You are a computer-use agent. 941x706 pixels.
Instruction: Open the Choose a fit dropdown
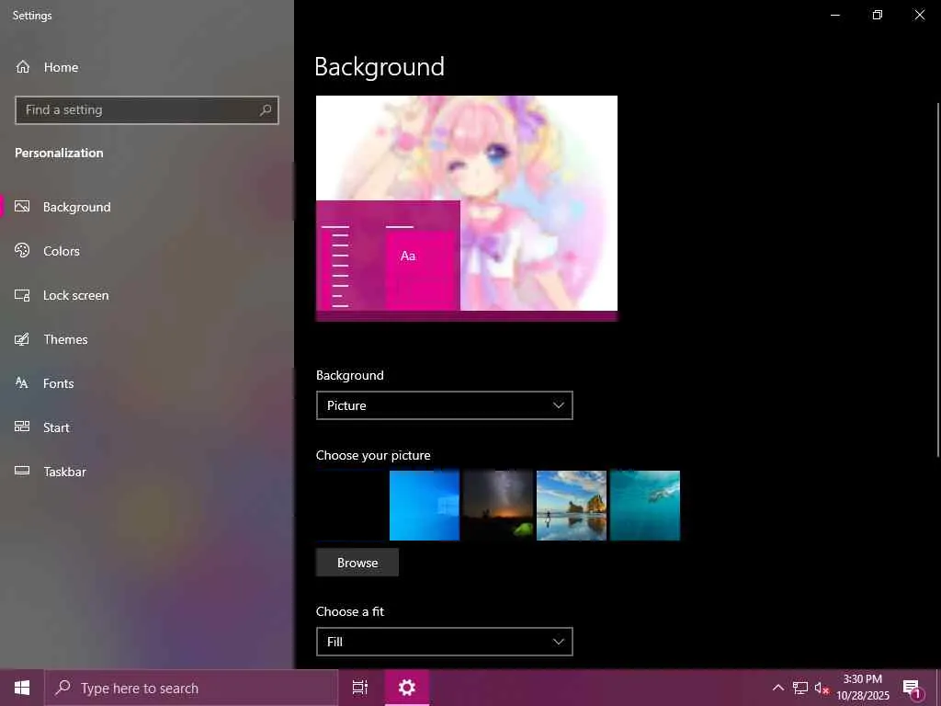tap(445, 642)
